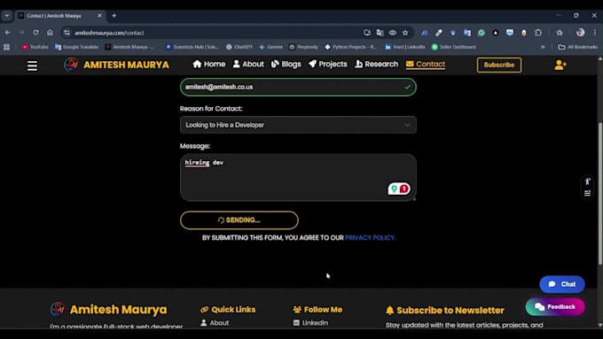Open the Seller Dashboard bookmark

453,47
